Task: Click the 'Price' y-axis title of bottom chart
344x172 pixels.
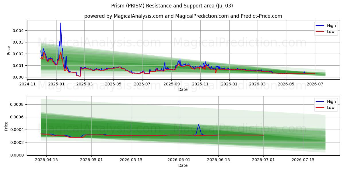Action: (6, 126)
